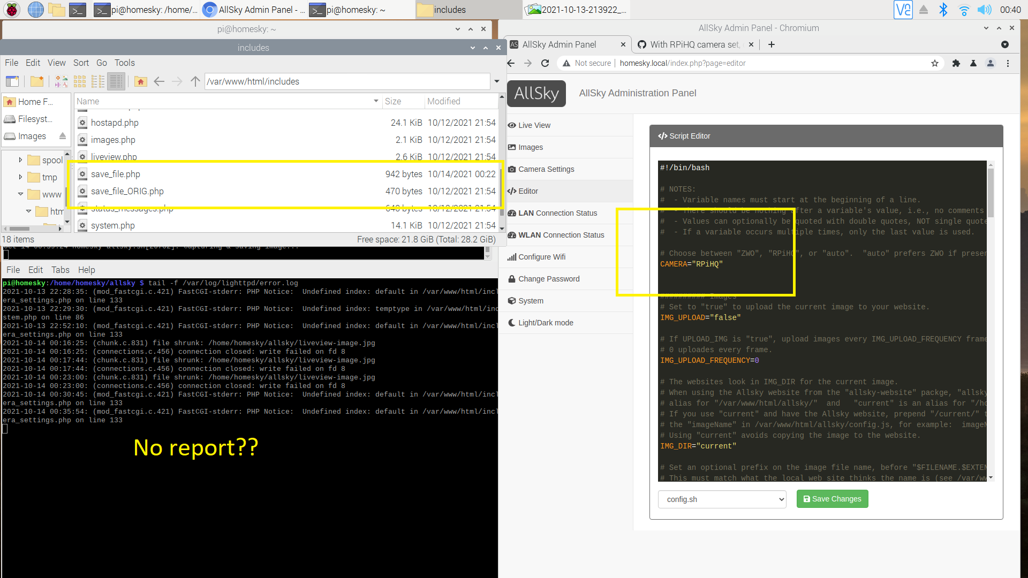Click the Save Changes button in Script Editor
Screen dimensions: 1028x578
832,498
